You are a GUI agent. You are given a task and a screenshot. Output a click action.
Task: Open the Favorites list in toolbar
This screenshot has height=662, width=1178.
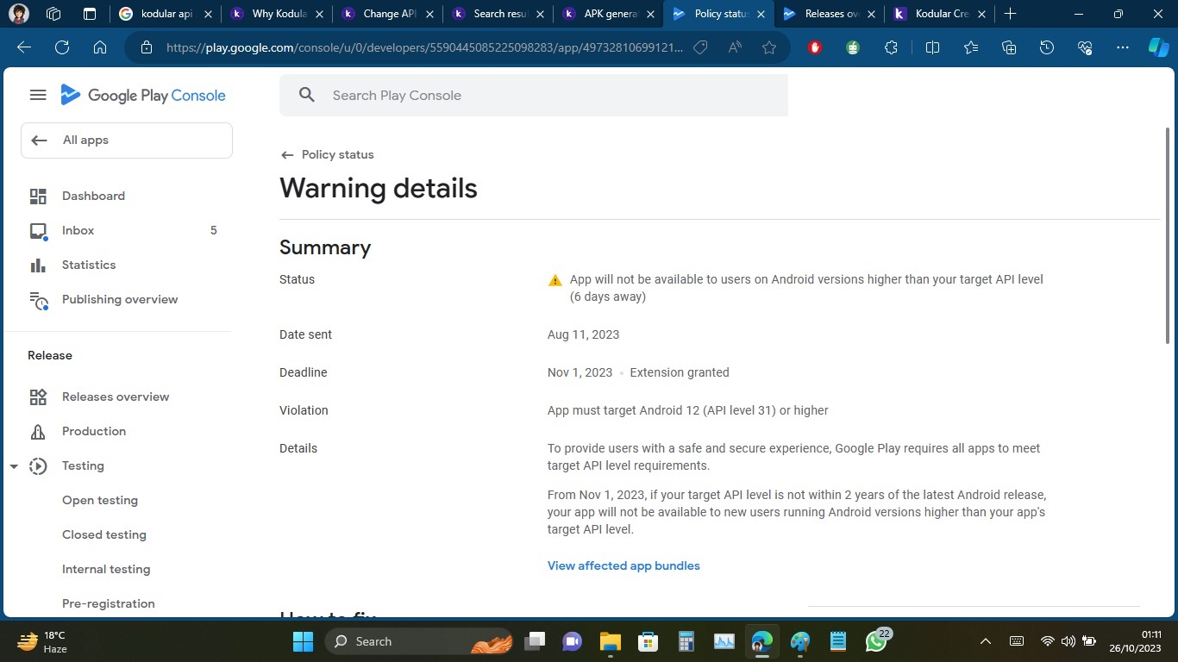[971, 47]
